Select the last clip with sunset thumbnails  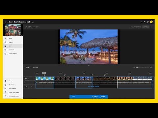[135, 79]
